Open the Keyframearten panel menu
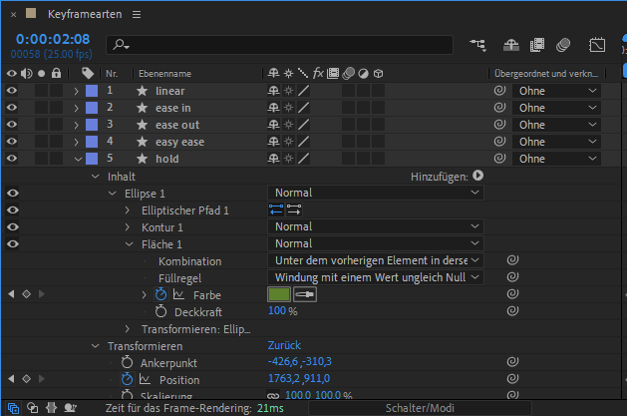Image resolution: width=627 pixels, height=416 pixels. pos(137,15)
